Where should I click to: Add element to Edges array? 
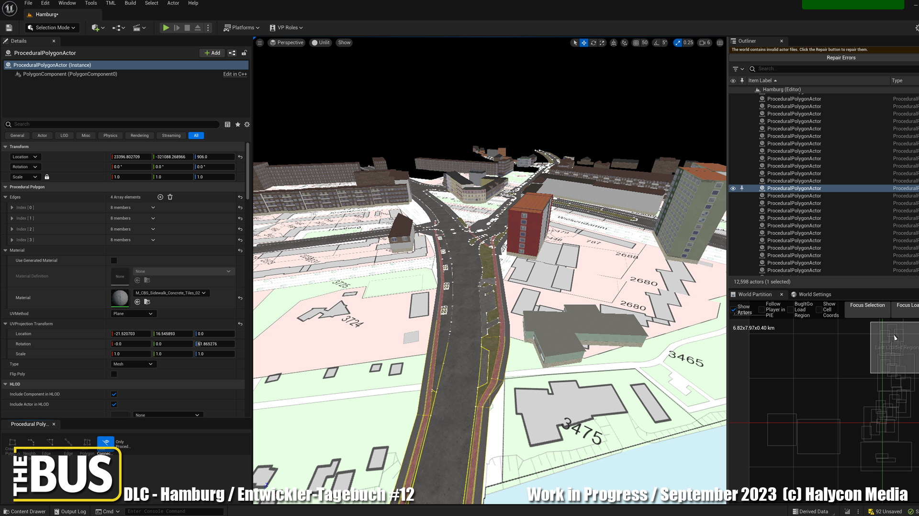coord(160,197)
